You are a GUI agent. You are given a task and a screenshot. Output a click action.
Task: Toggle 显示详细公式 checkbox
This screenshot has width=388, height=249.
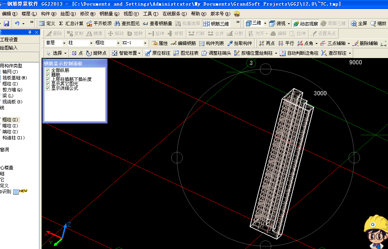pyautogui.click(x=48, y=88)
